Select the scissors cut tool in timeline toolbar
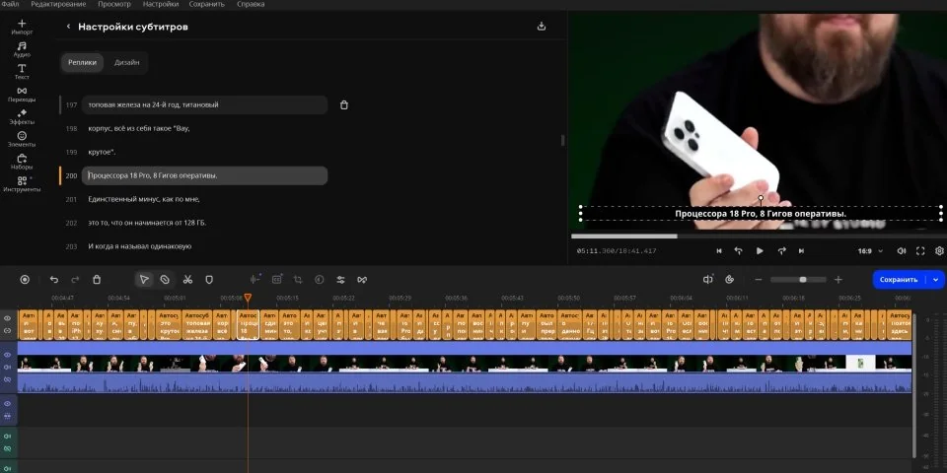Viewport: 947px width, 473px height. 187,280
